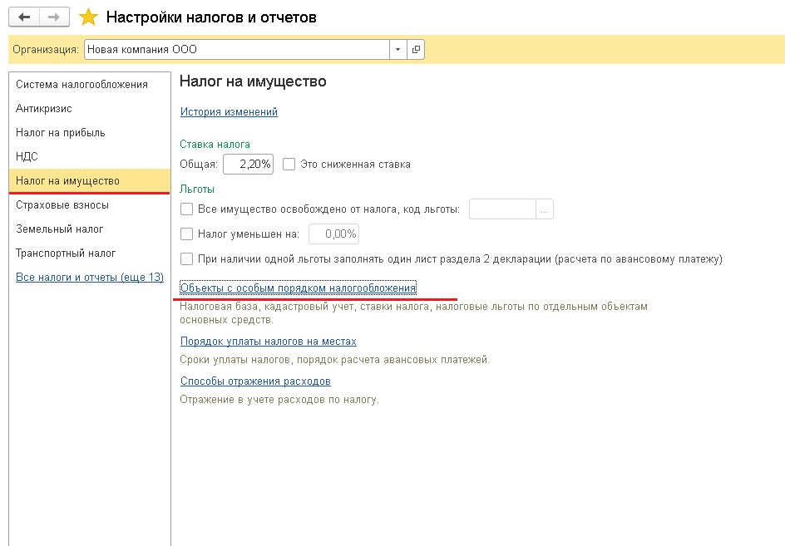Click the back navigation arrow
The width and height of the screenshot is (785, 546).
(25, 17)
